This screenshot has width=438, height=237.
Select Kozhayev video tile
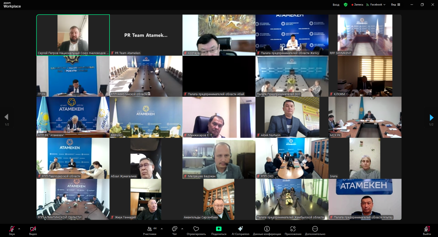point(219,35)
